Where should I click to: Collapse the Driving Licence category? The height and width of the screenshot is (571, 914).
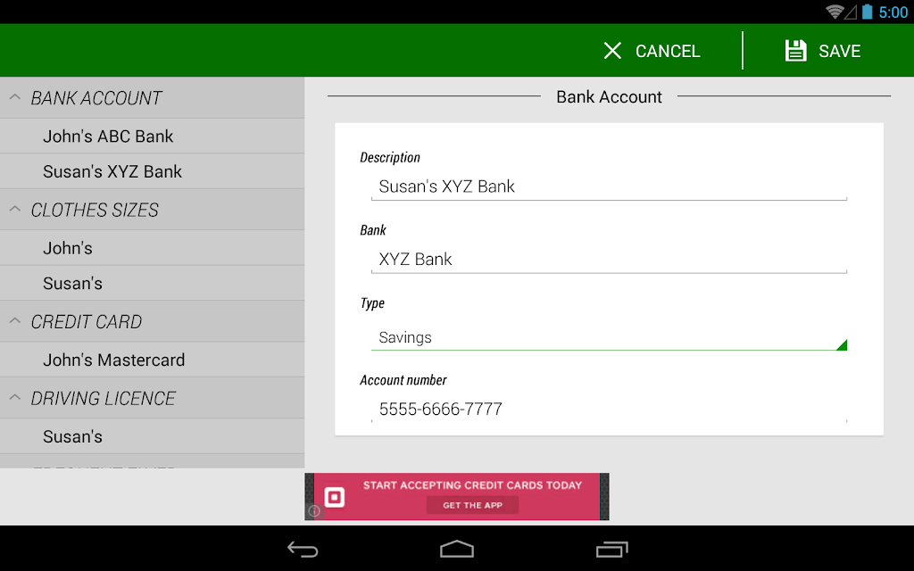coord(15,398)
